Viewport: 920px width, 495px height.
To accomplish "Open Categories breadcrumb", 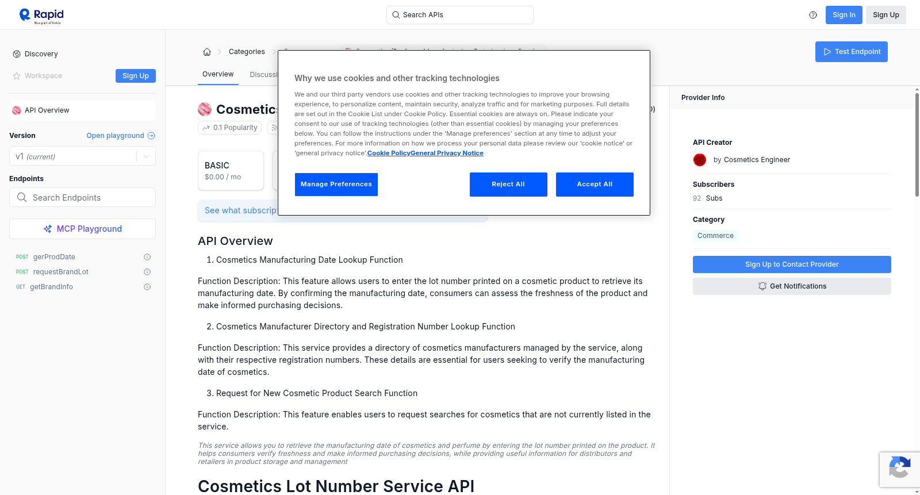I will pyautogui.click(x=247, y=52).
